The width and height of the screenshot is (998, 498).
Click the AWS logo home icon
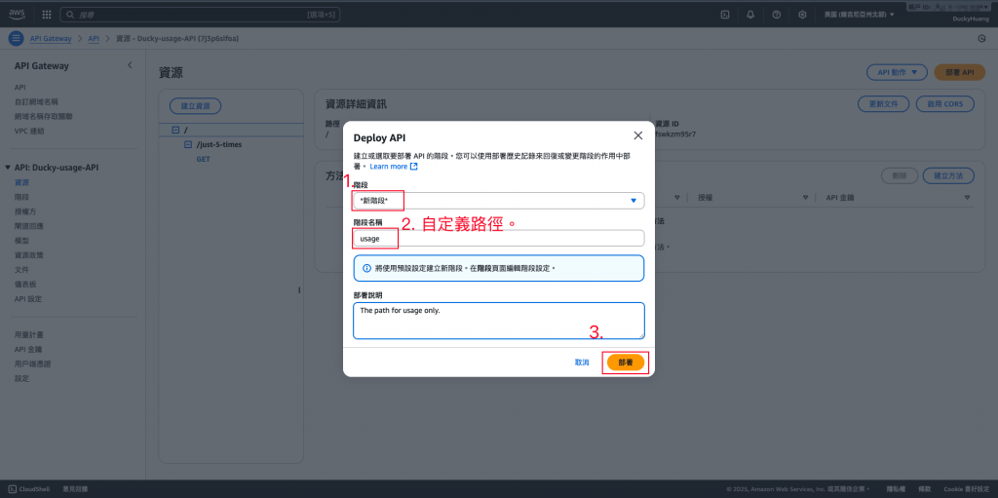[x=16, y=14]
